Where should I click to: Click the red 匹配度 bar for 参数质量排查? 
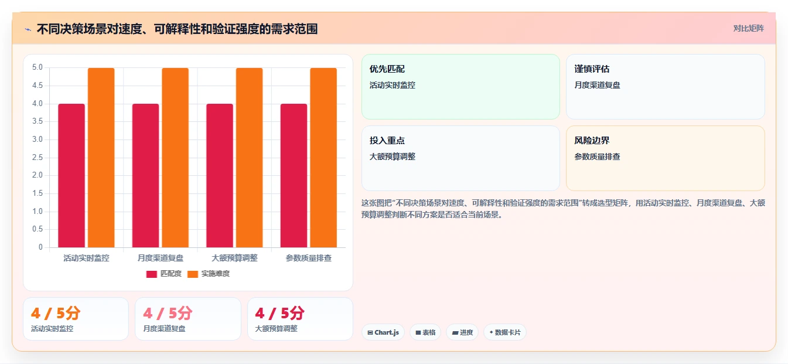pos(294,175)
